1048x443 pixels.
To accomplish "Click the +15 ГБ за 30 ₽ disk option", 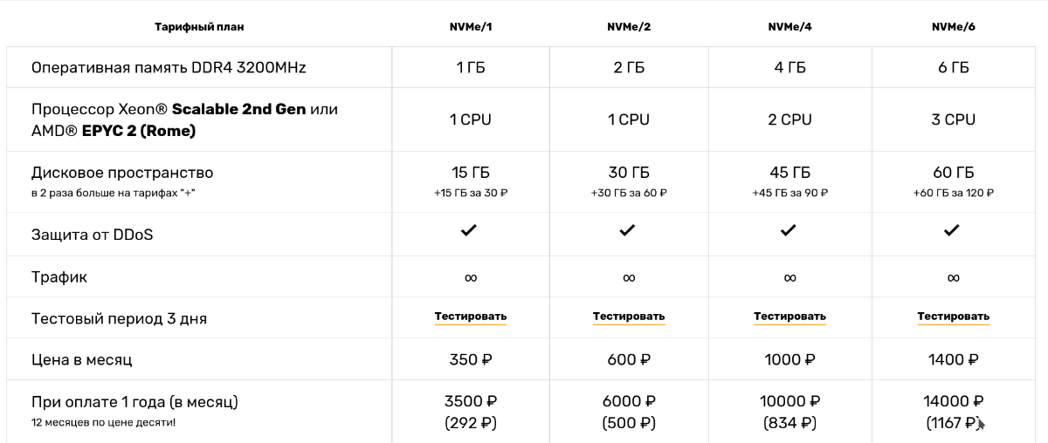I will coord(471,193).
